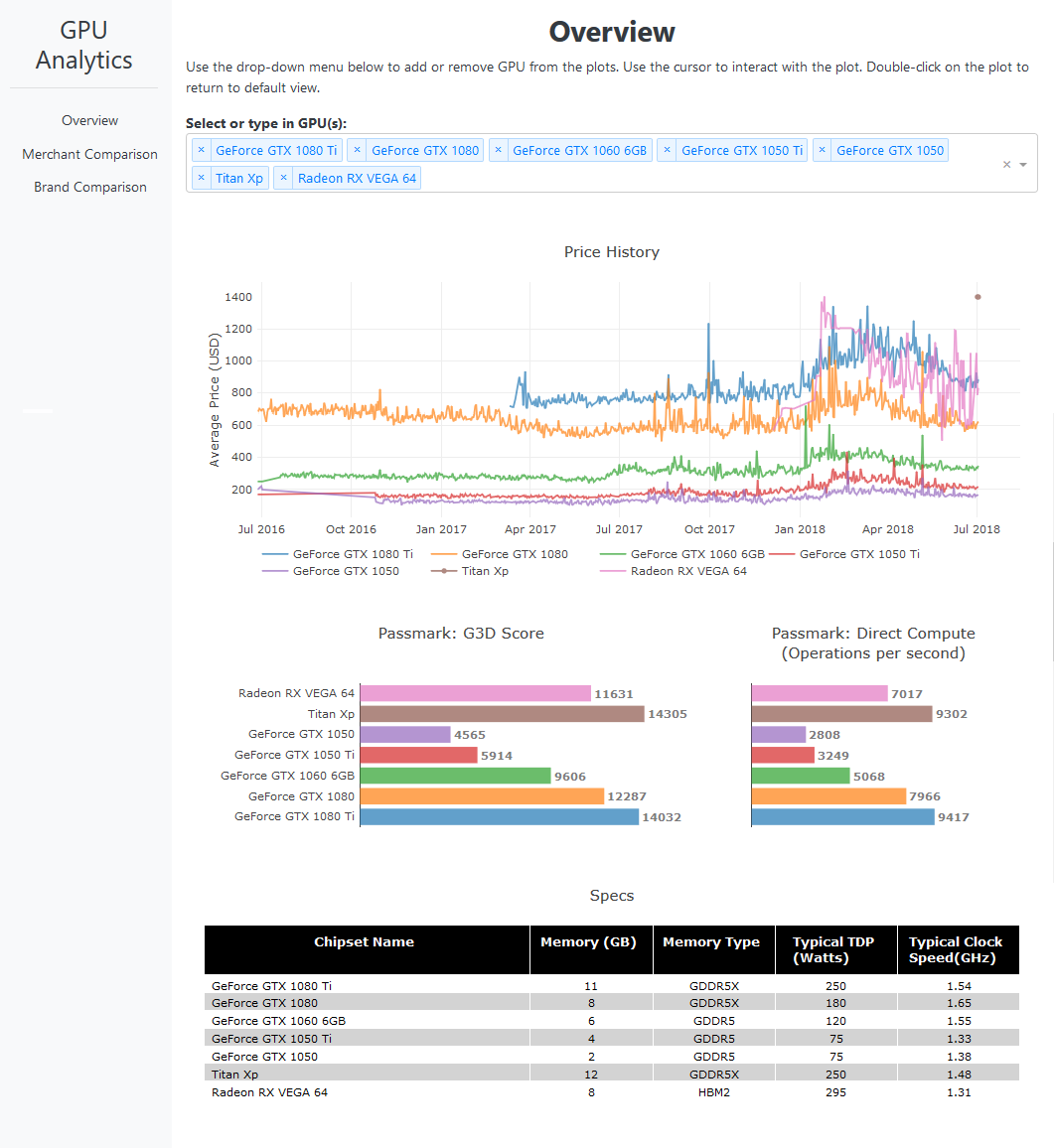This screenshot has width=1054, height=1148.
Task: Toggle GeForce GTX 1080 Ti legend trace
Action: click(x=337, y=554)
